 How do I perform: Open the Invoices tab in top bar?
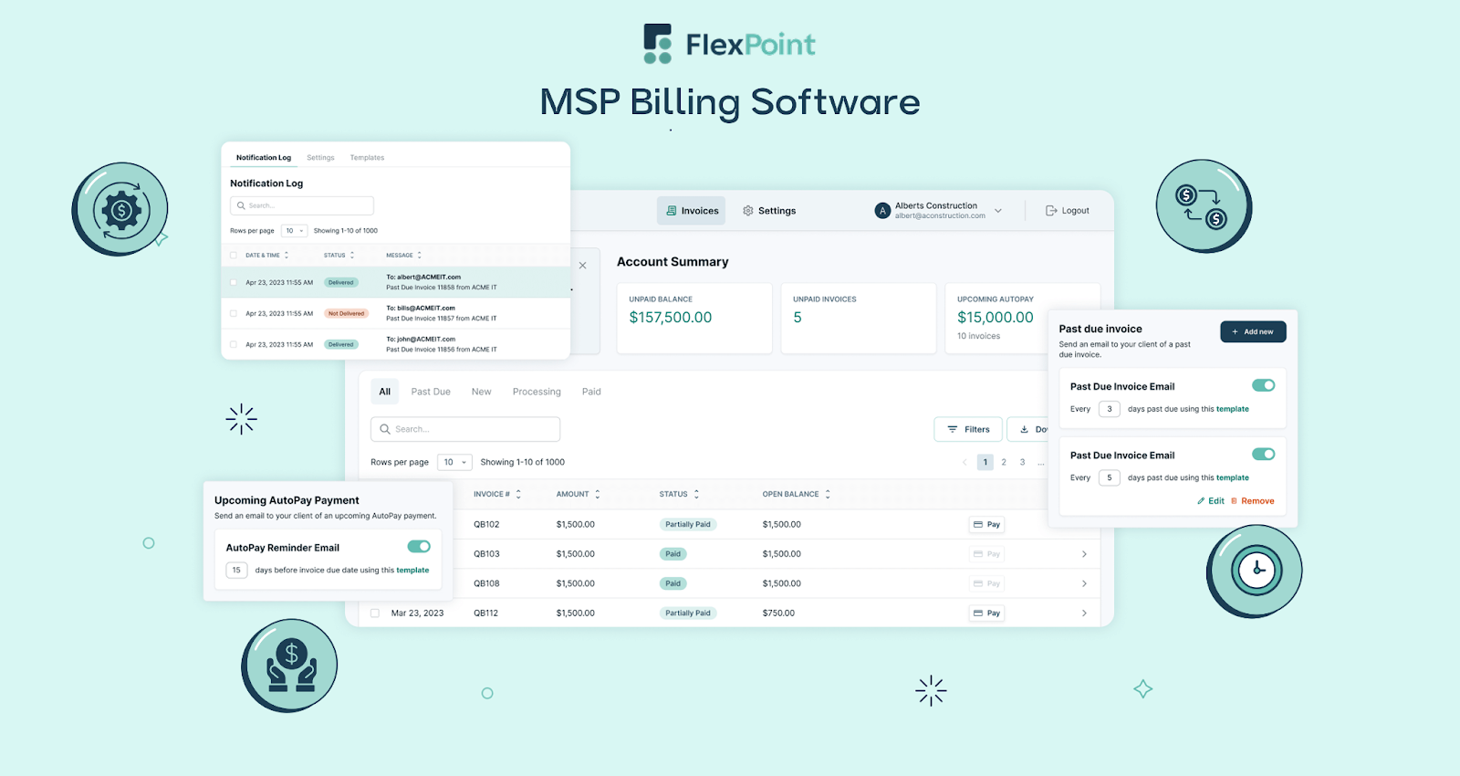point(692,211)
